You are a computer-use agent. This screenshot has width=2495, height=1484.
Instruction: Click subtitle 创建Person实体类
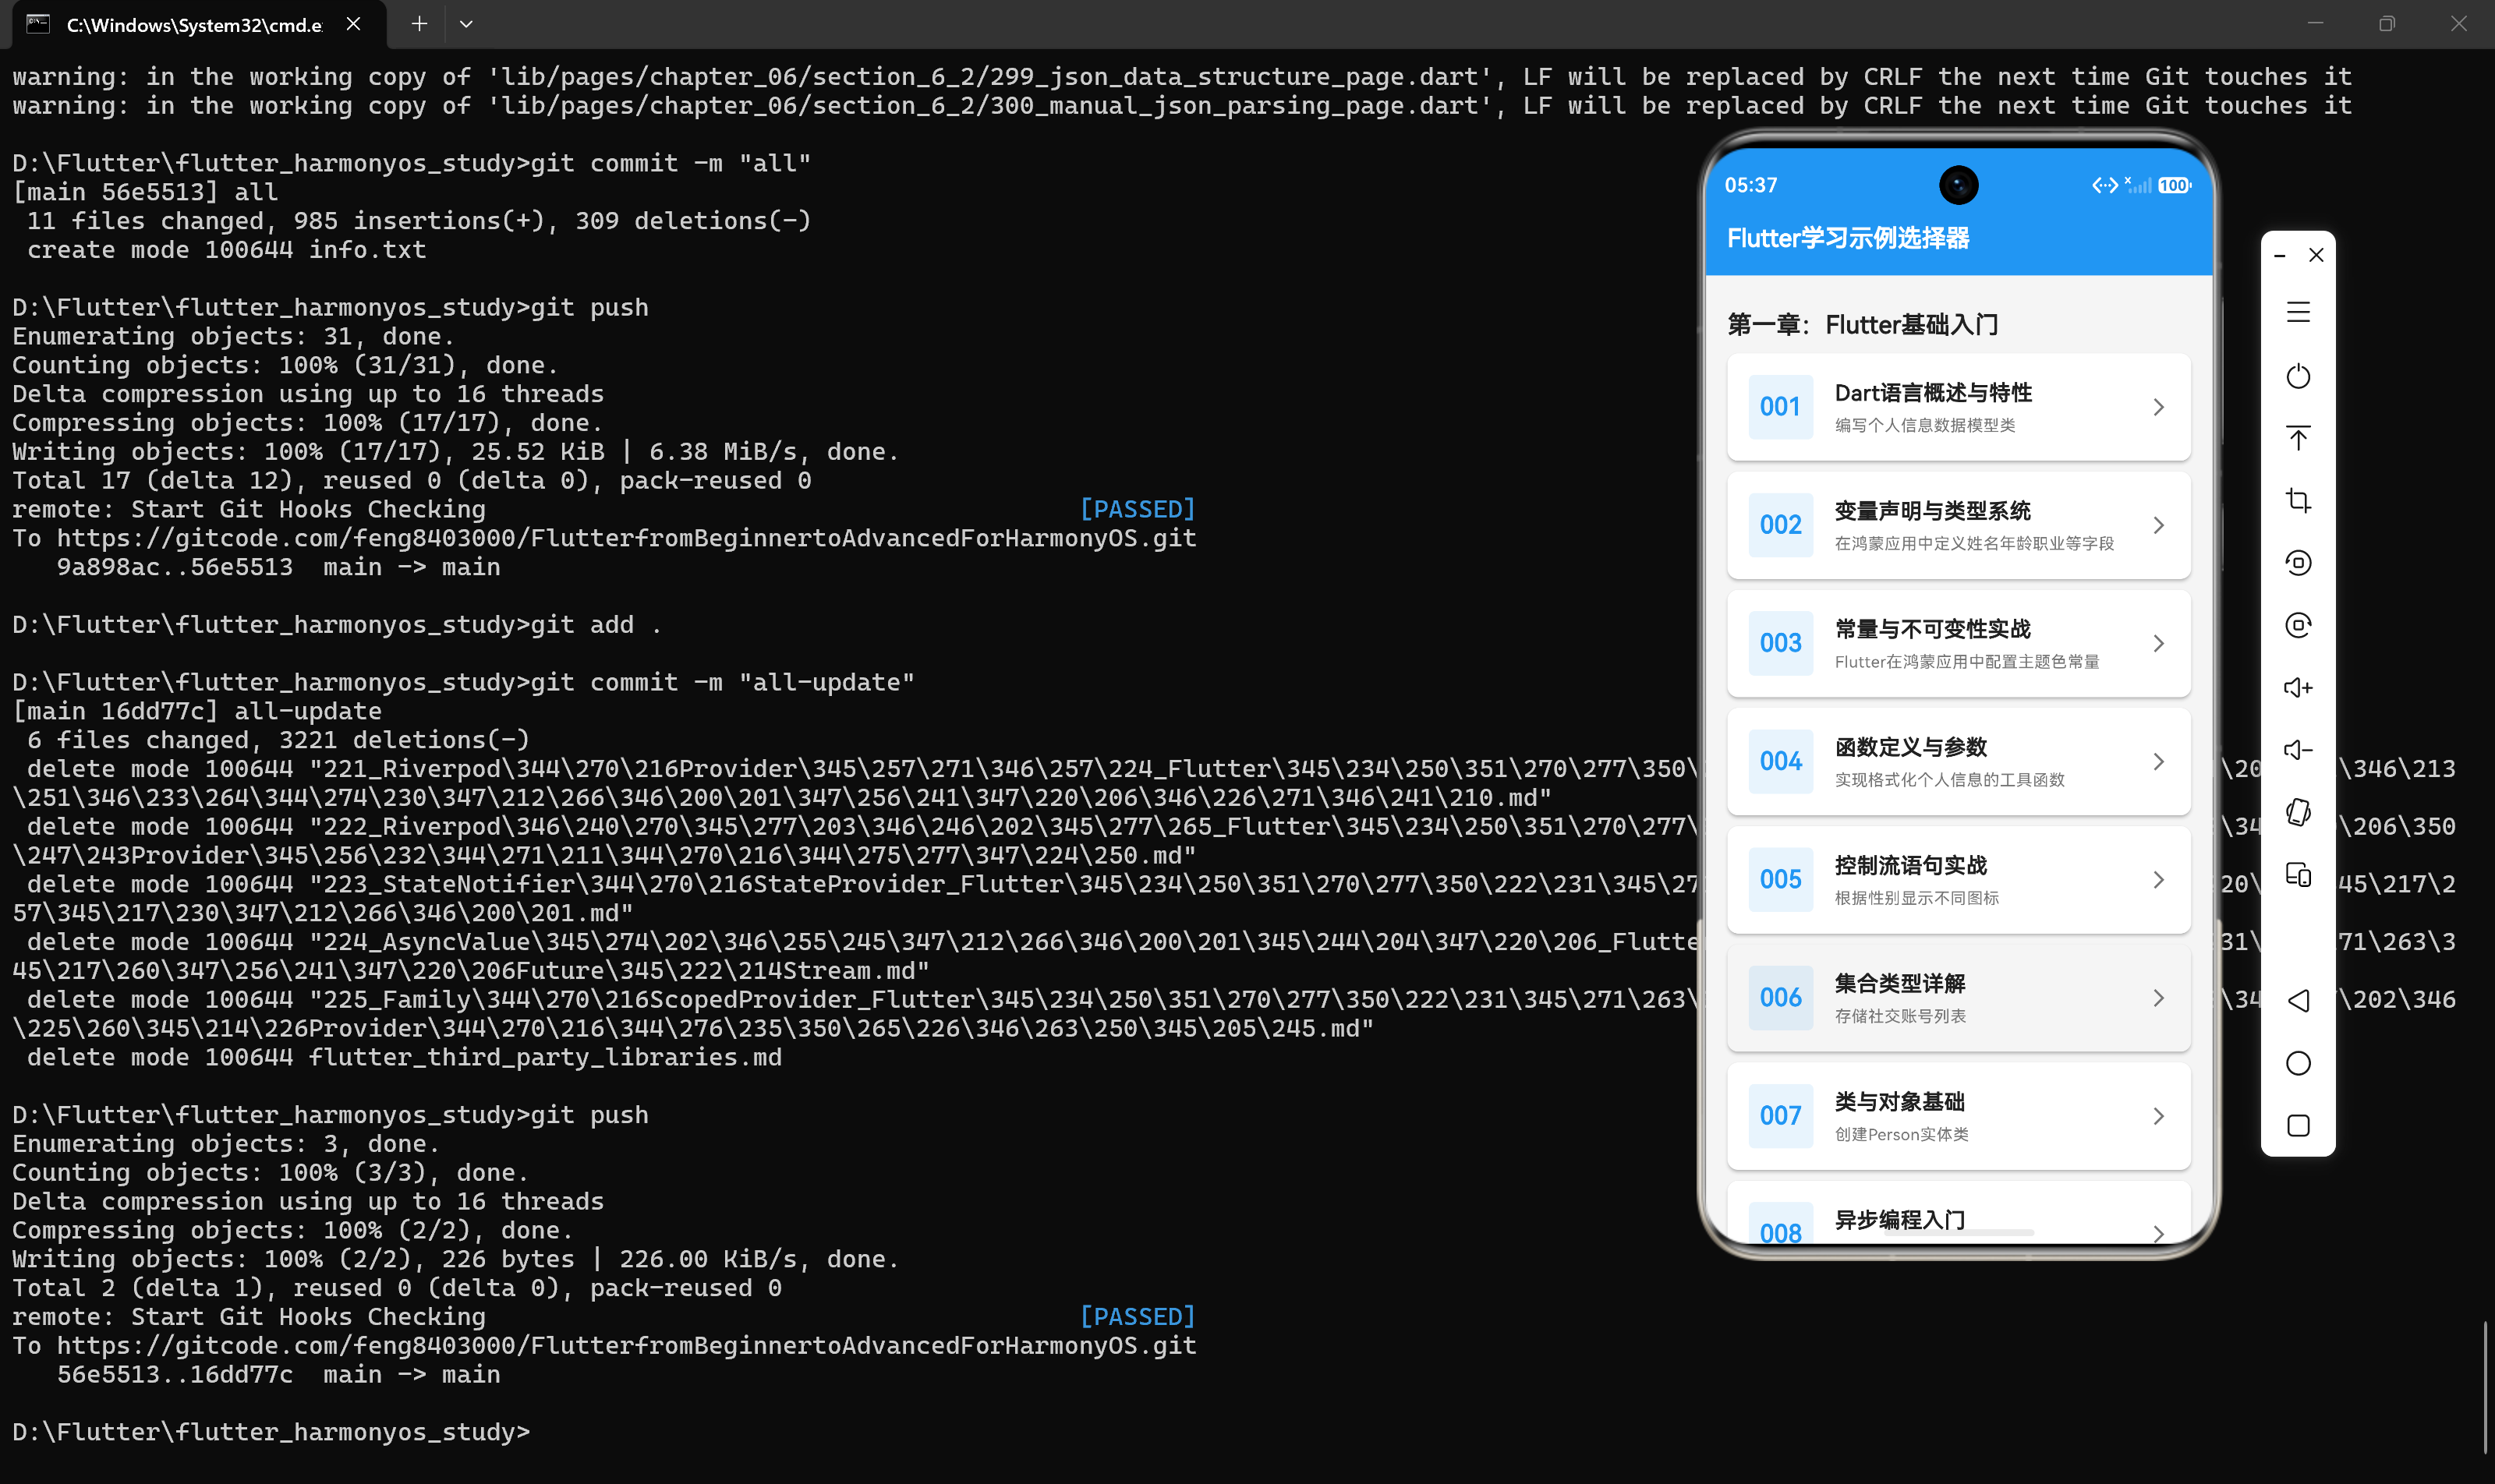(x=1901, y=1134)
